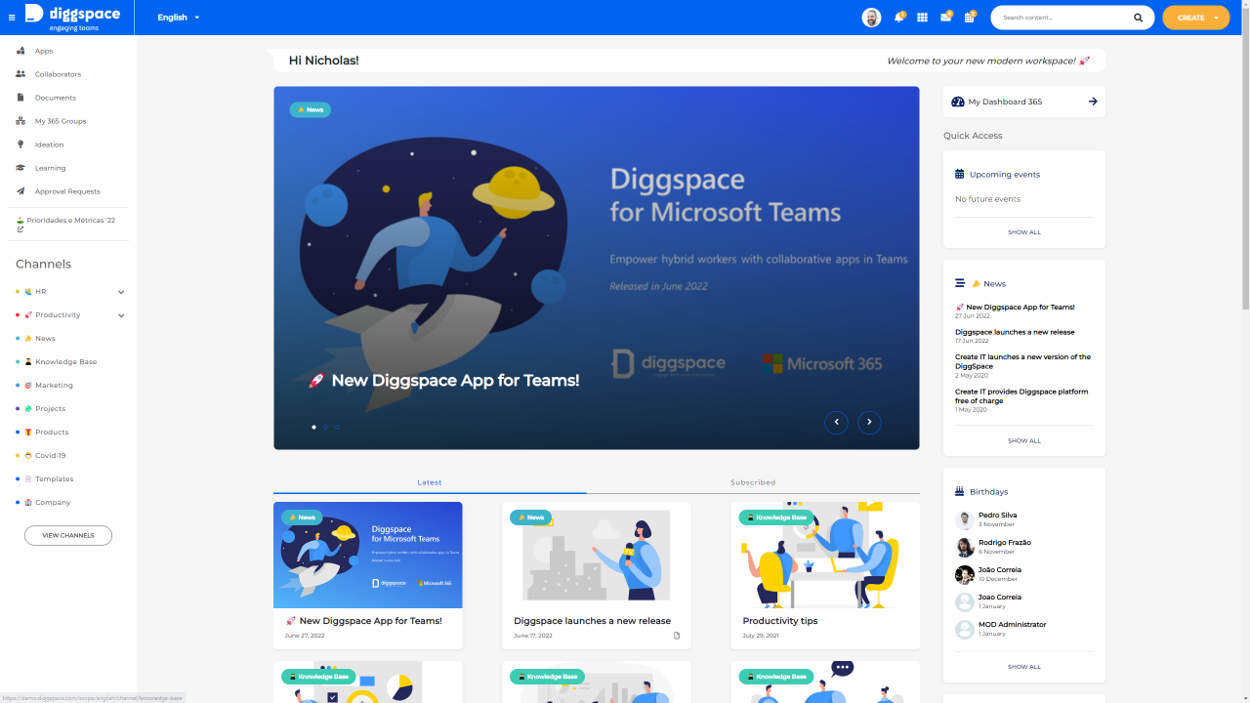Click the arrow next to My Dashboard 365

[x=1093, y=102]
